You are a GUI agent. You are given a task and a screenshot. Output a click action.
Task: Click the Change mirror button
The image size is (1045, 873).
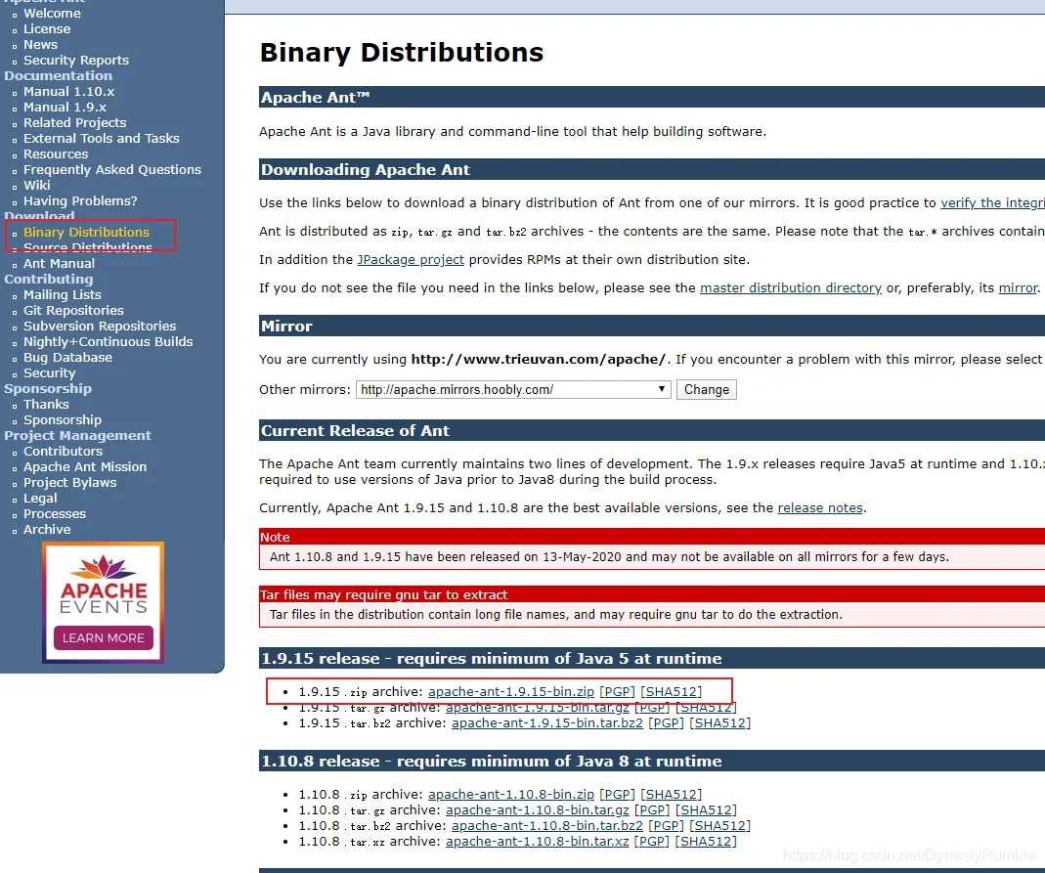[x=707, y=389]
